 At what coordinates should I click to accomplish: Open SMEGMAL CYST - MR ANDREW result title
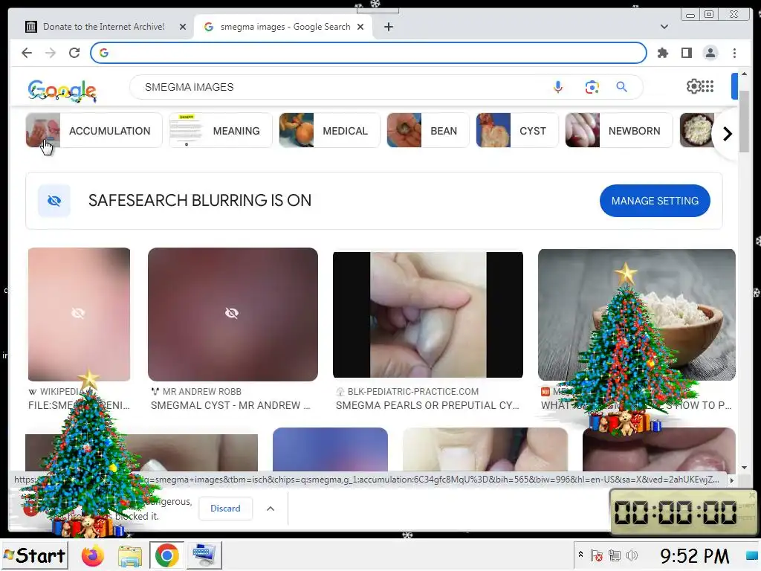click(x=230, y=405)
